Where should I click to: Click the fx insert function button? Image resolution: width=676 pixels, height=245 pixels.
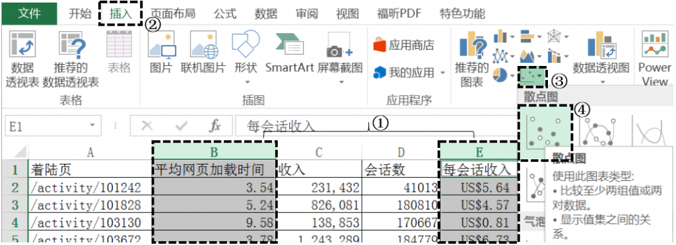(215, 125)
